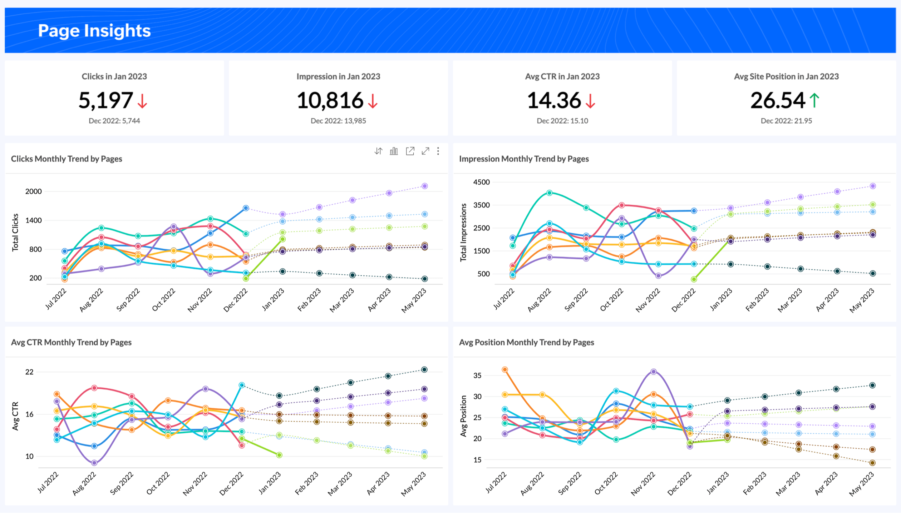
Task: Click the 22 tick on Avg CTR axis
Action: click(29, 372)
